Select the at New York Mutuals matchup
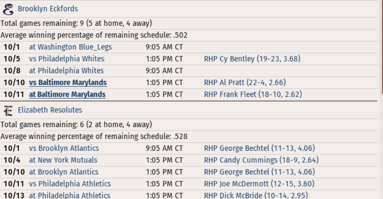The width and height of the screenshot is (383, 199). coord(63,160)
